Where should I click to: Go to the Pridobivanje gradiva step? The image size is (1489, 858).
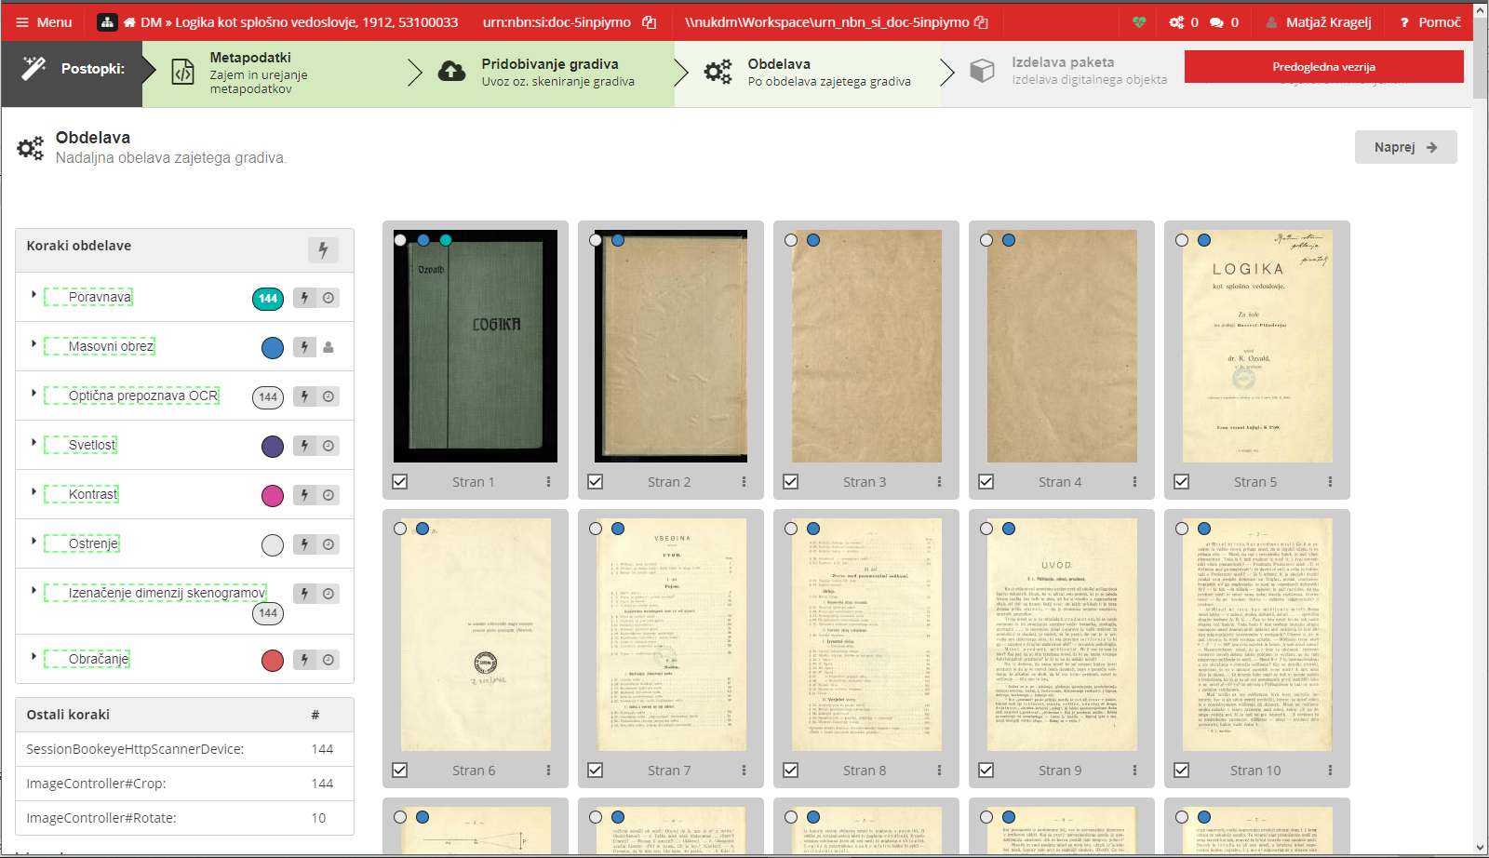549,73
